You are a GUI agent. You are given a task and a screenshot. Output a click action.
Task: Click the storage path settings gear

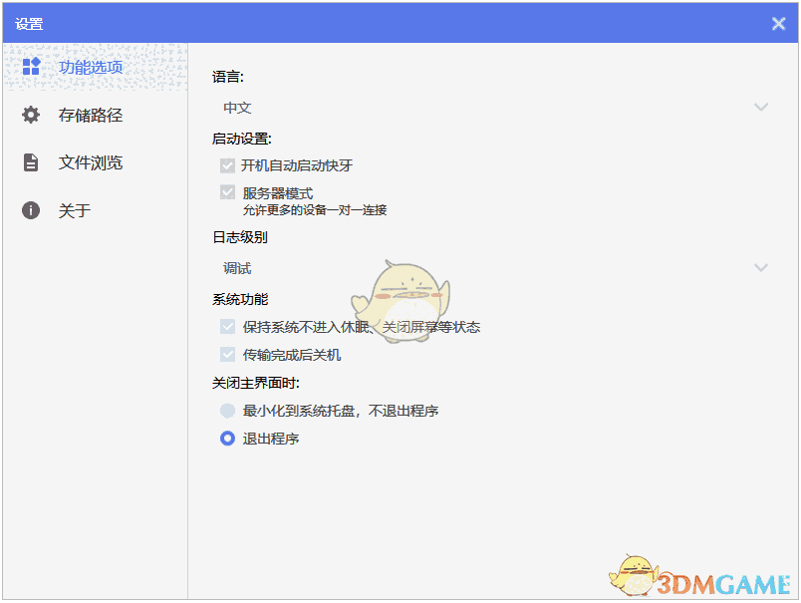[31, 115]
